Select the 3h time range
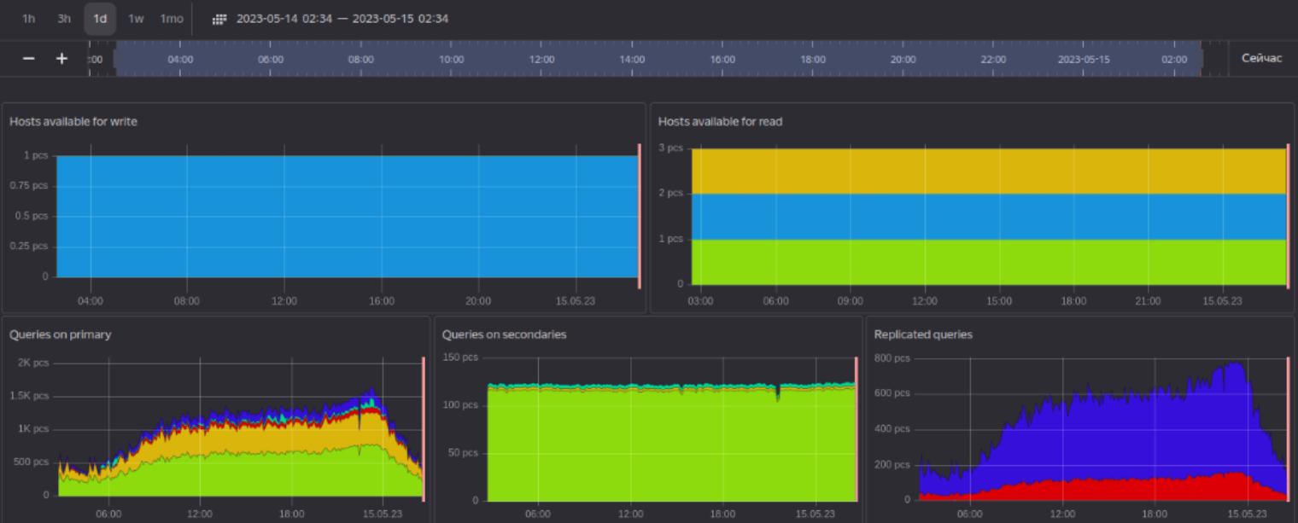This screenshot has width=1298, height=523. pos(64,19)
